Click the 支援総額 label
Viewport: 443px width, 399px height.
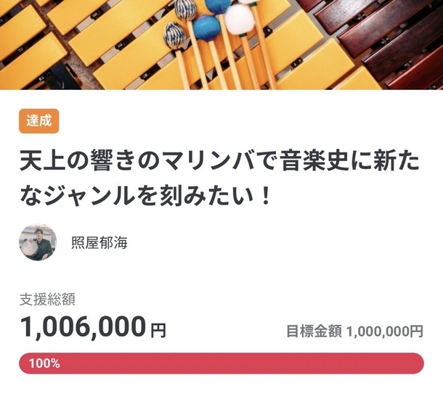(47, 300)
